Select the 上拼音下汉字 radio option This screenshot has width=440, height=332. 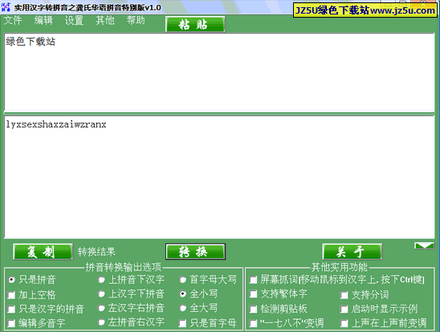132,280
